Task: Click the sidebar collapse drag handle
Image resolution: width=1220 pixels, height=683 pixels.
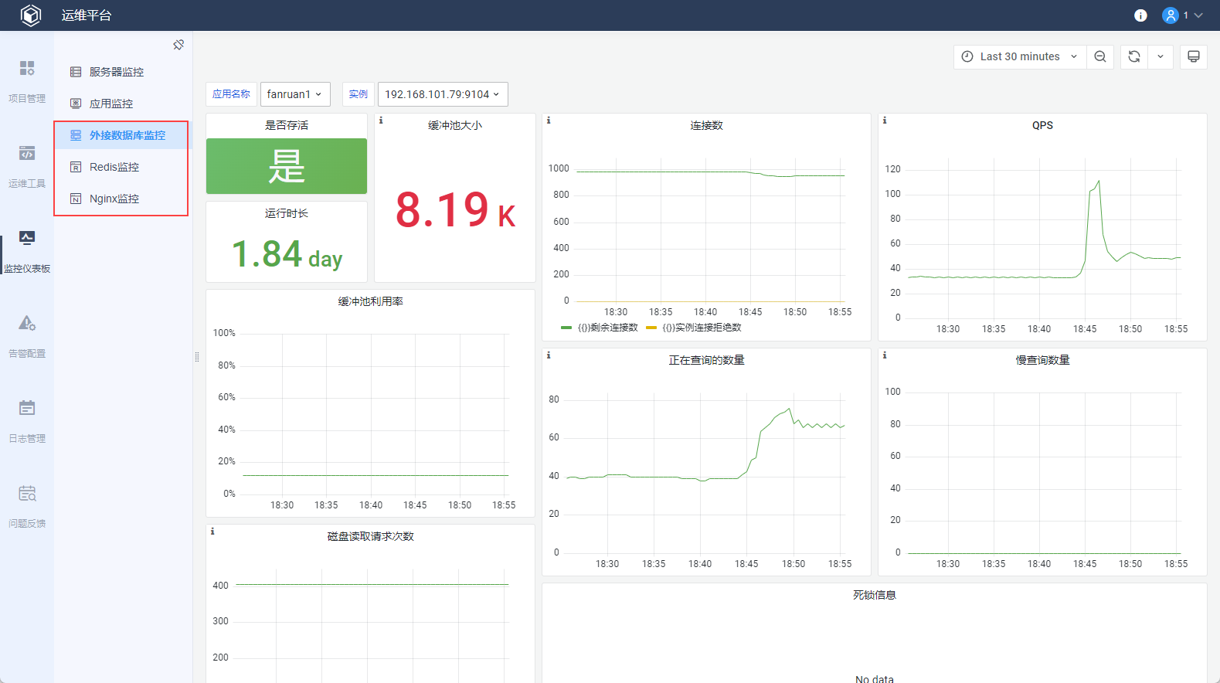Action: point(197,357)
